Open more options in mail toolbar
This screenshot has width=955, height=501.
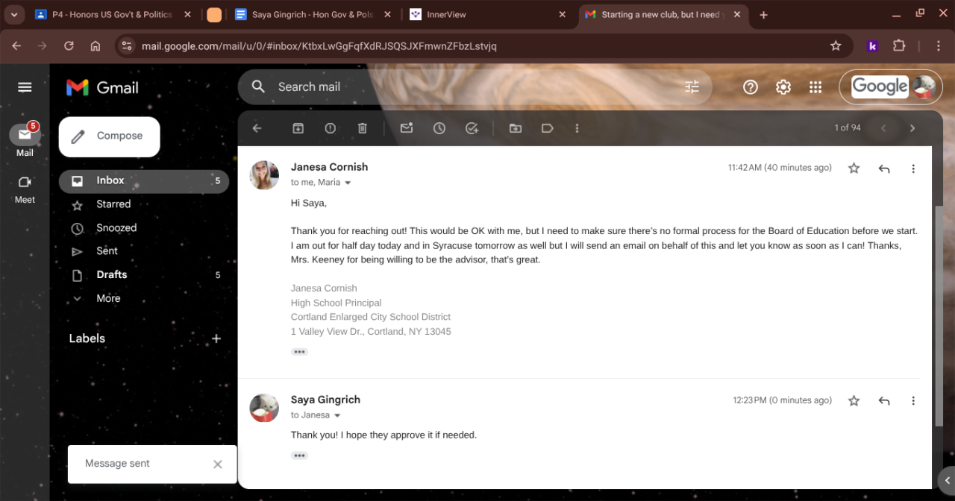[577, 128]
